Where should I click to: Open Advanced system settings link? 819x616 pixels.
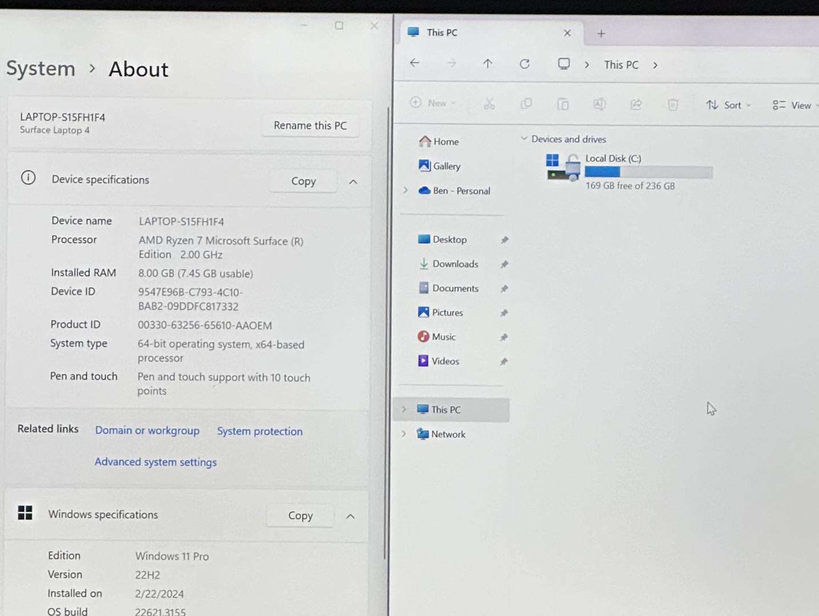[x=156, y=462]
